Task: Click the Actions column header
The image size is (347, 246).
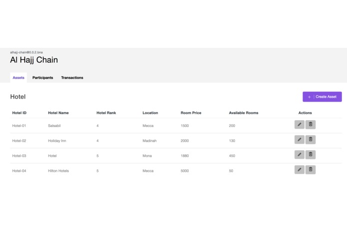Action: tap(305, 113)
